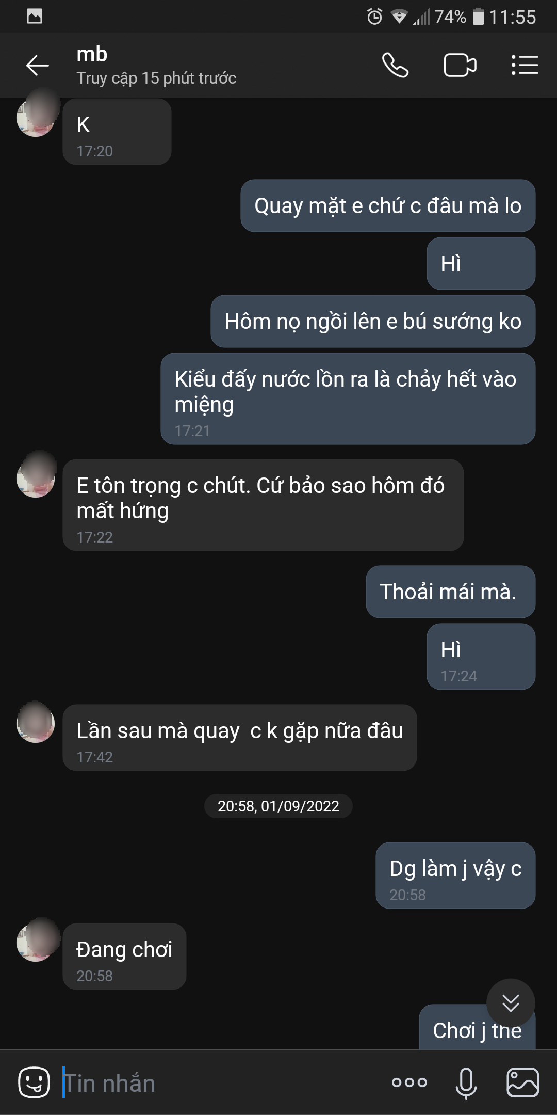Jump to latest messages with double chevron
This screenshot has height=1115, width=557.
(511, 1003)
